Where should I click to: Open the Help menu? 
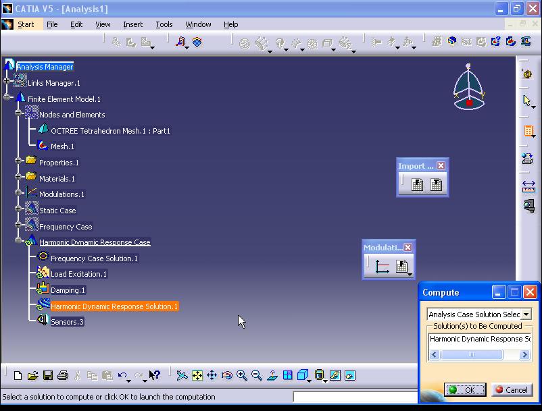pos(230,24)
